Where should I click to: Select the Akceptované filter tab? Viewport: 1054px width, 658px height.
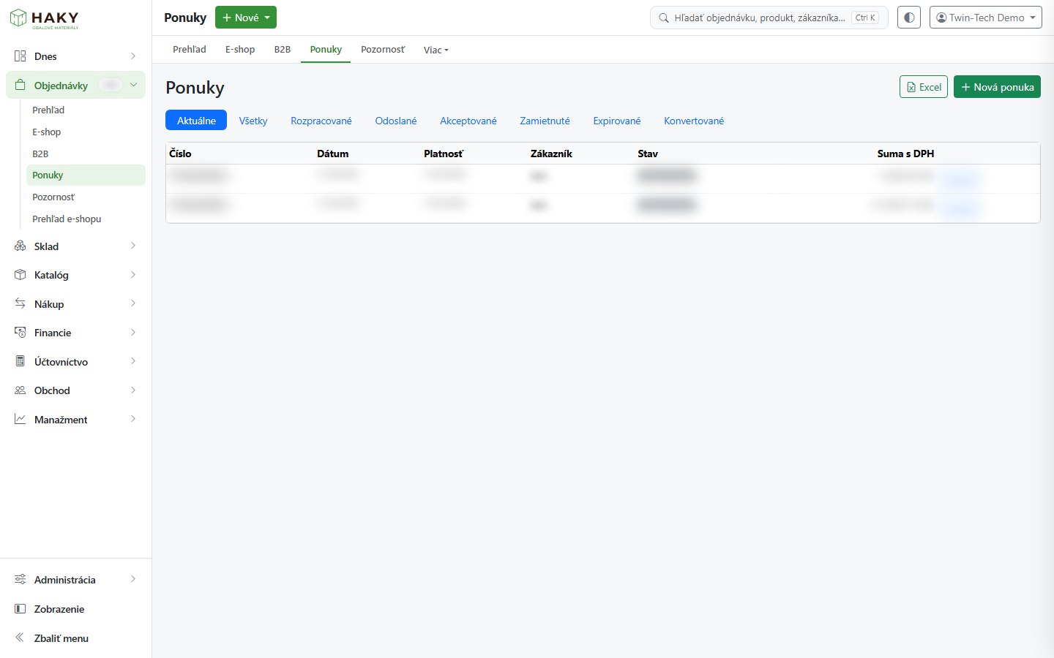(x=468, y=121)
